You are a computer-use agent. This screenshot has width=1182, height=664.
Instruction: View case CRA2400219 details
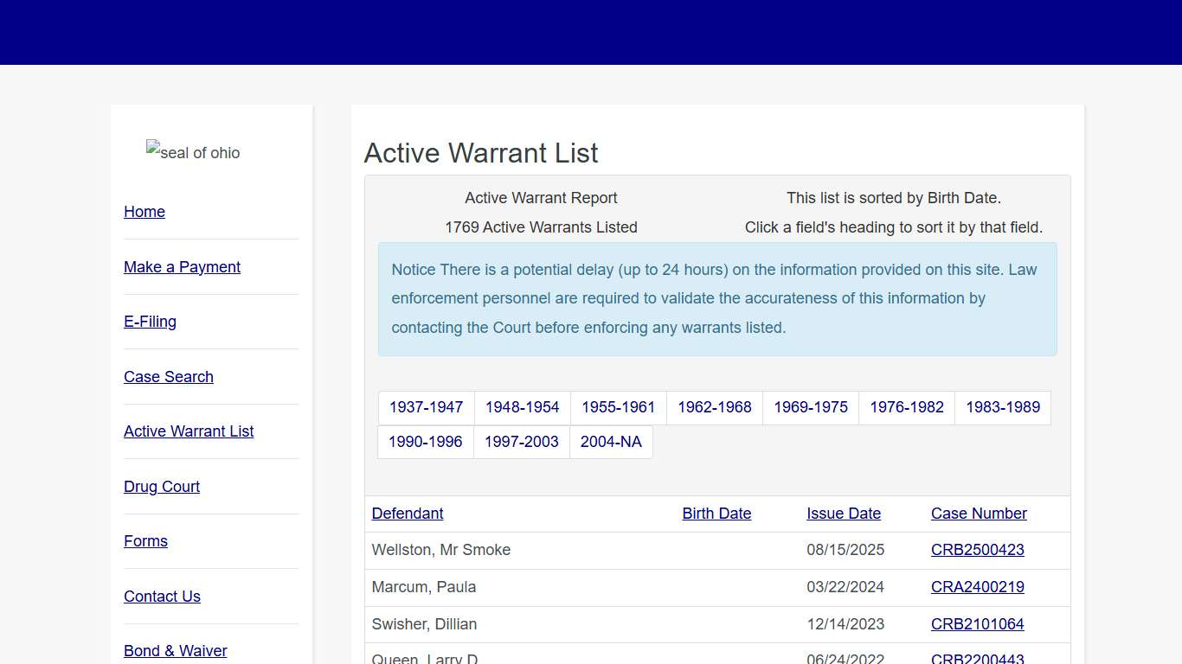(977, 587)
